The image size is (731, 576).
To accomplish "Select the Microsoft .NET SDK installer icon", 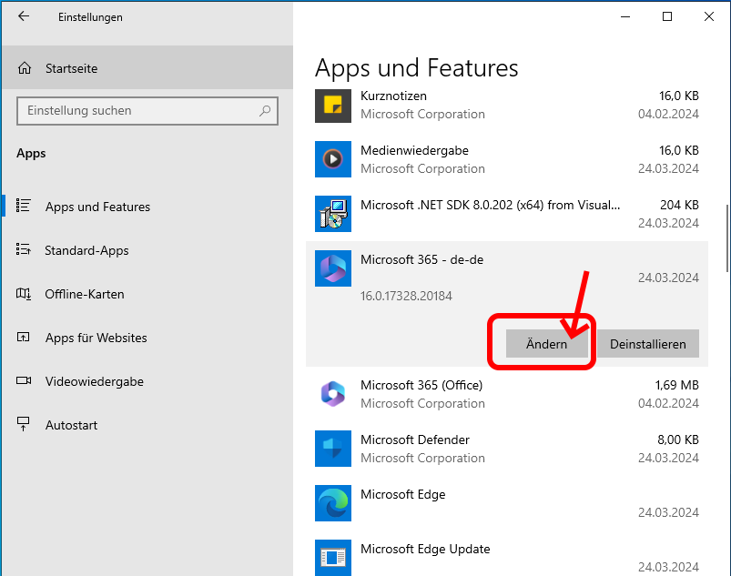I will (333, 214).
